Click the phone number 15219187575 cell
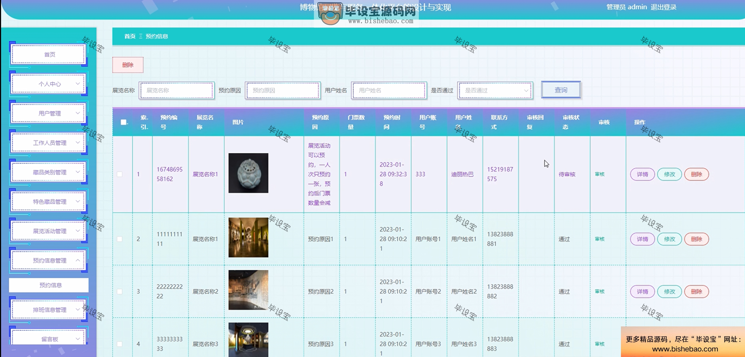This screenshot has width=745, height=357. 500,174
